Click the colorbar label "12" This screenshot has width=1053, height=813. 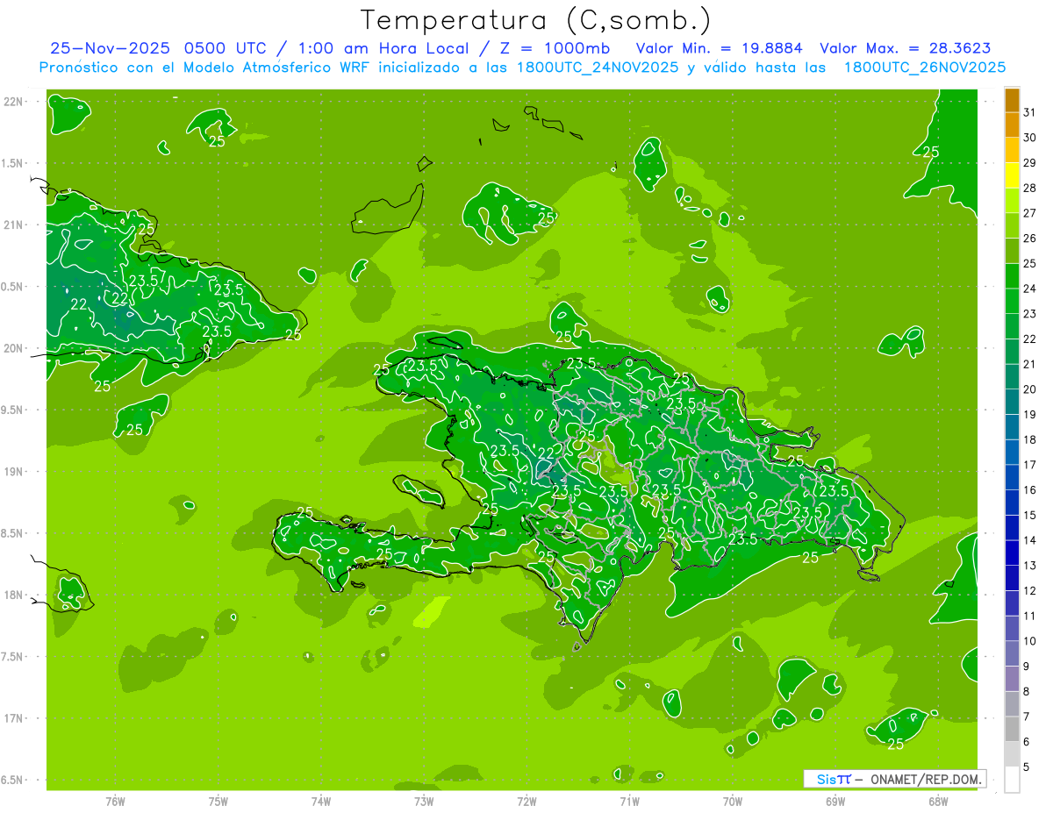1029,591
